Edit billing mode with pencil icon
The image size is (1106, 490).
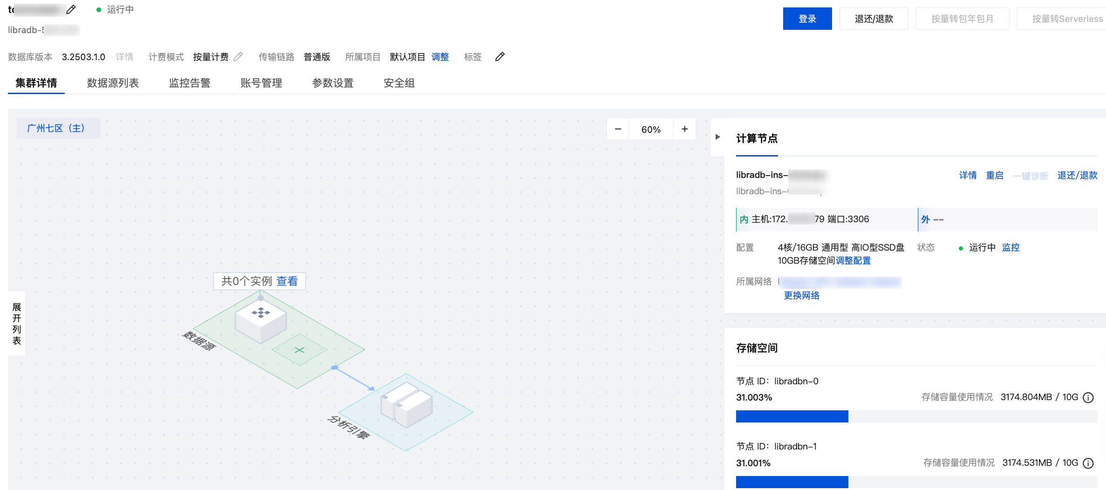tap(238, 57)
